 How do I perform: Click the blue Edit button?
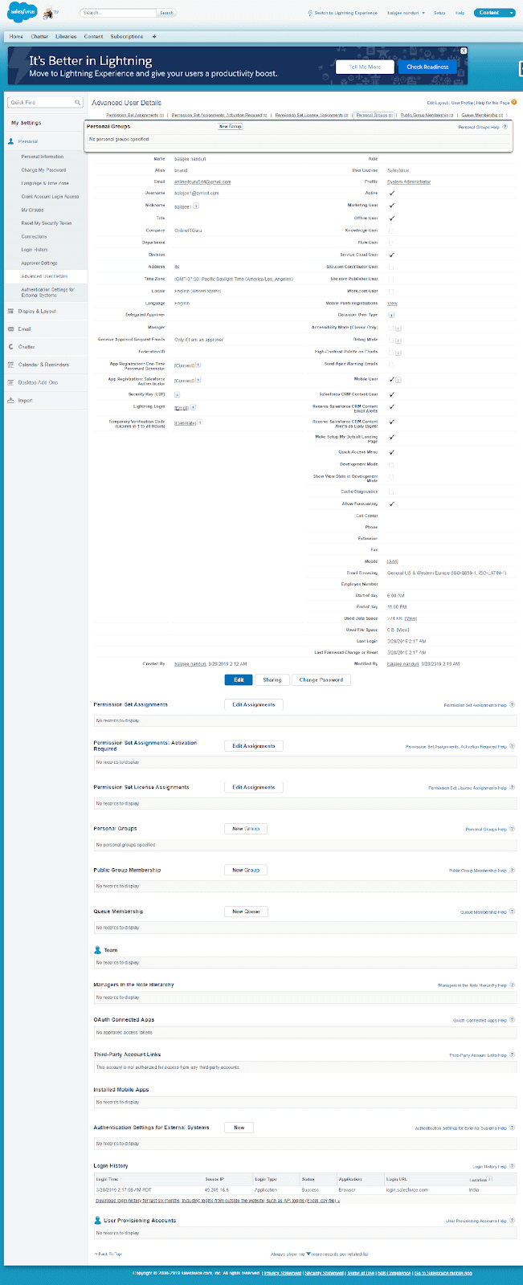(239, 680)
